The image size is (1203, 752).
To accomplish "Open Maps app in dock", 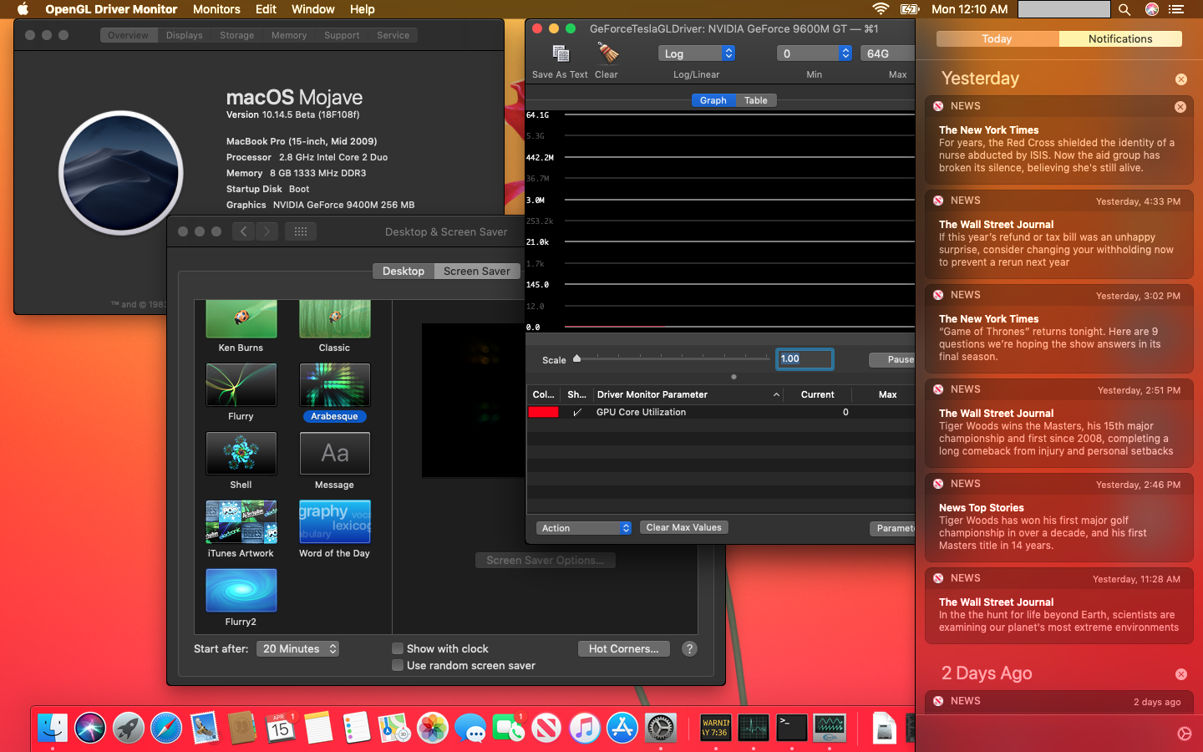I will (x=394, y=728).
